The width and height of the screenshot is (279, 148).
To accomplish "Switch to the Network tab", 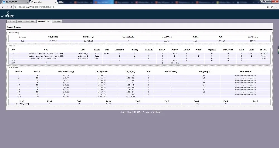I will click(x=57, y=22).
